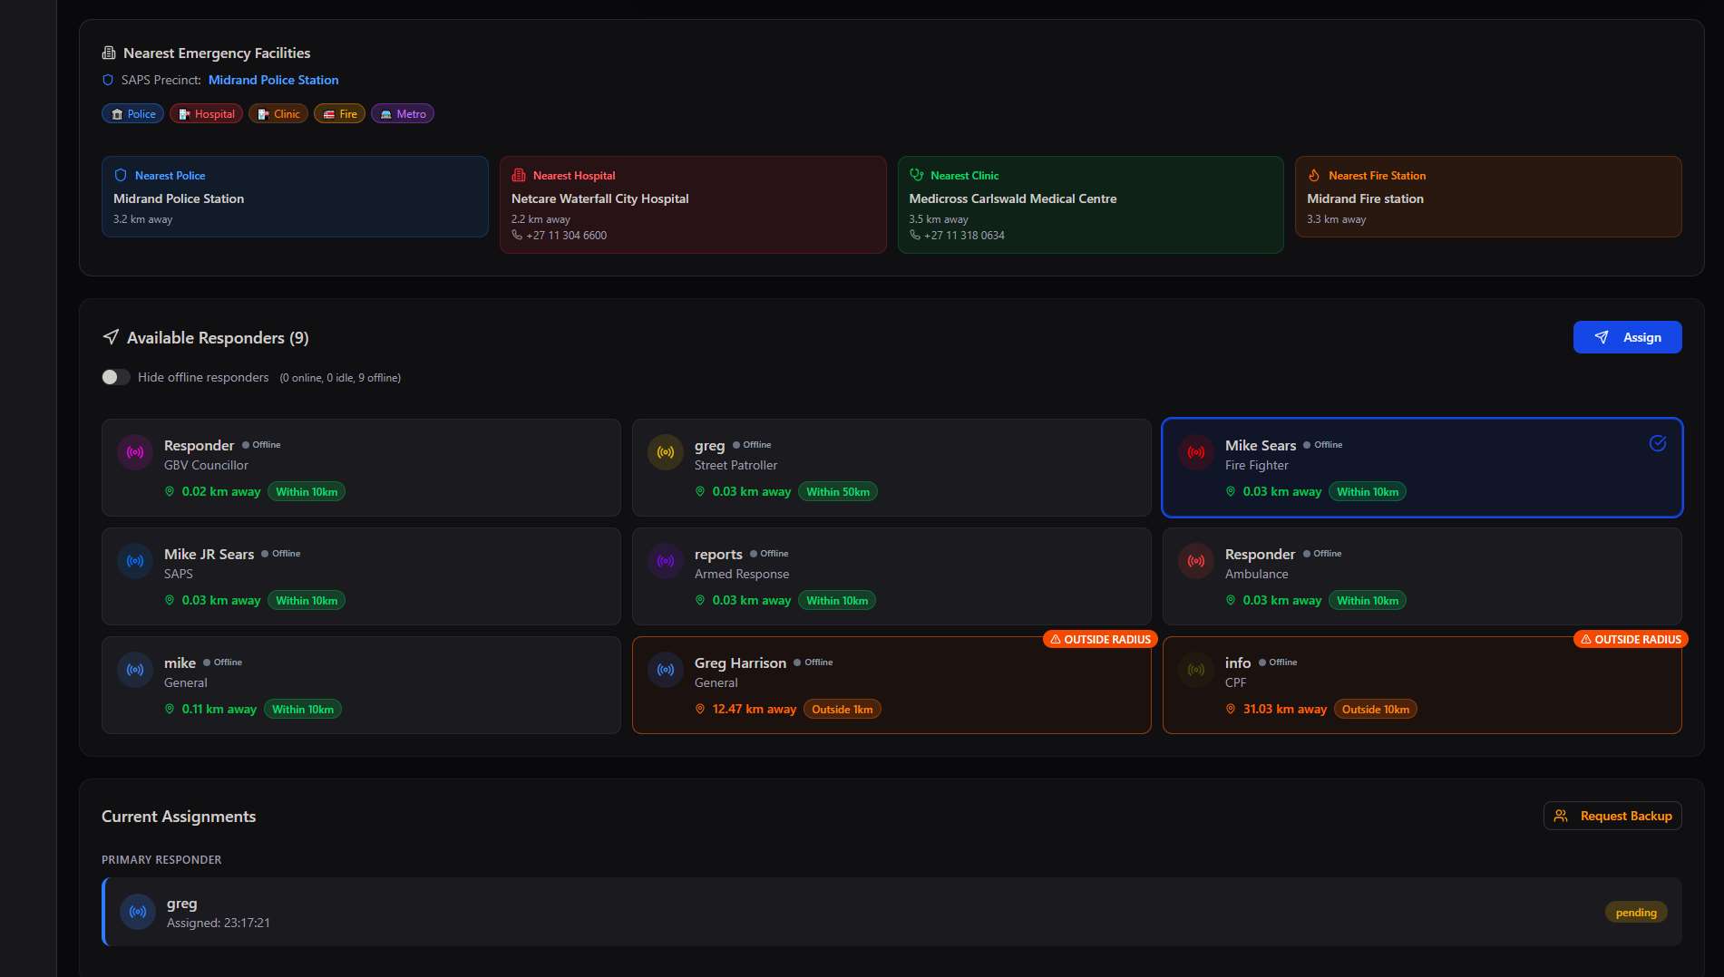Screen dimensions: 1724x977
Task: Filter facilities by Metro chip
Action: tap(403, 113)
